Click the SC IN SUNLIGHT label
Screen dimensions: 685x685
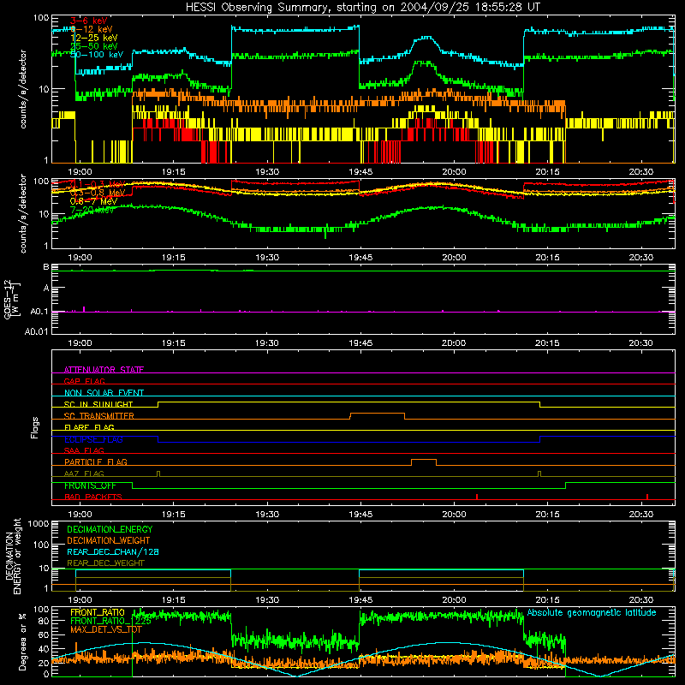coord(98,404)
